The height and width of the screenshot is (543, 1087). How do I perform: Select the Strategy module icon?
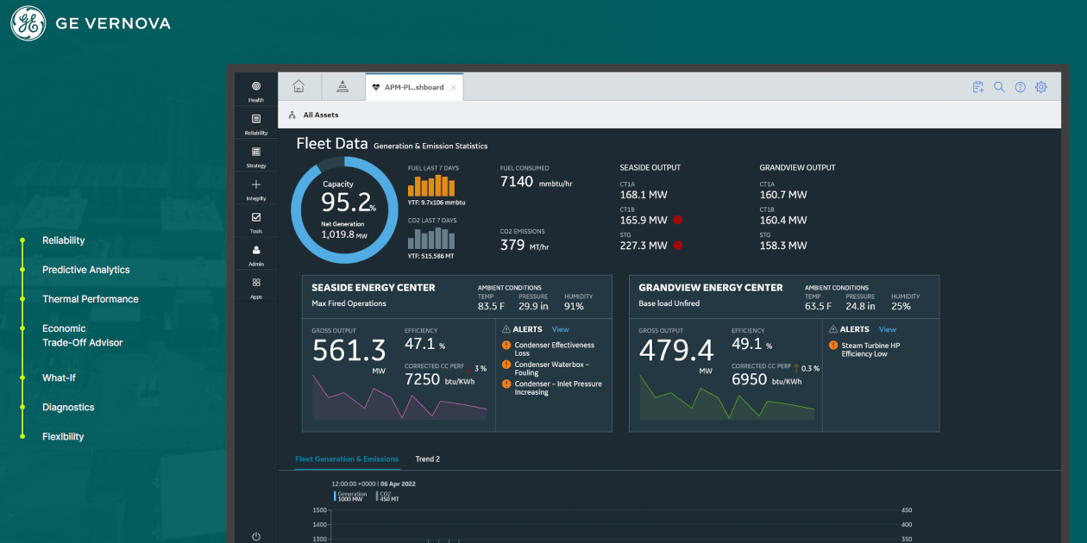click(x=255, y=155)
